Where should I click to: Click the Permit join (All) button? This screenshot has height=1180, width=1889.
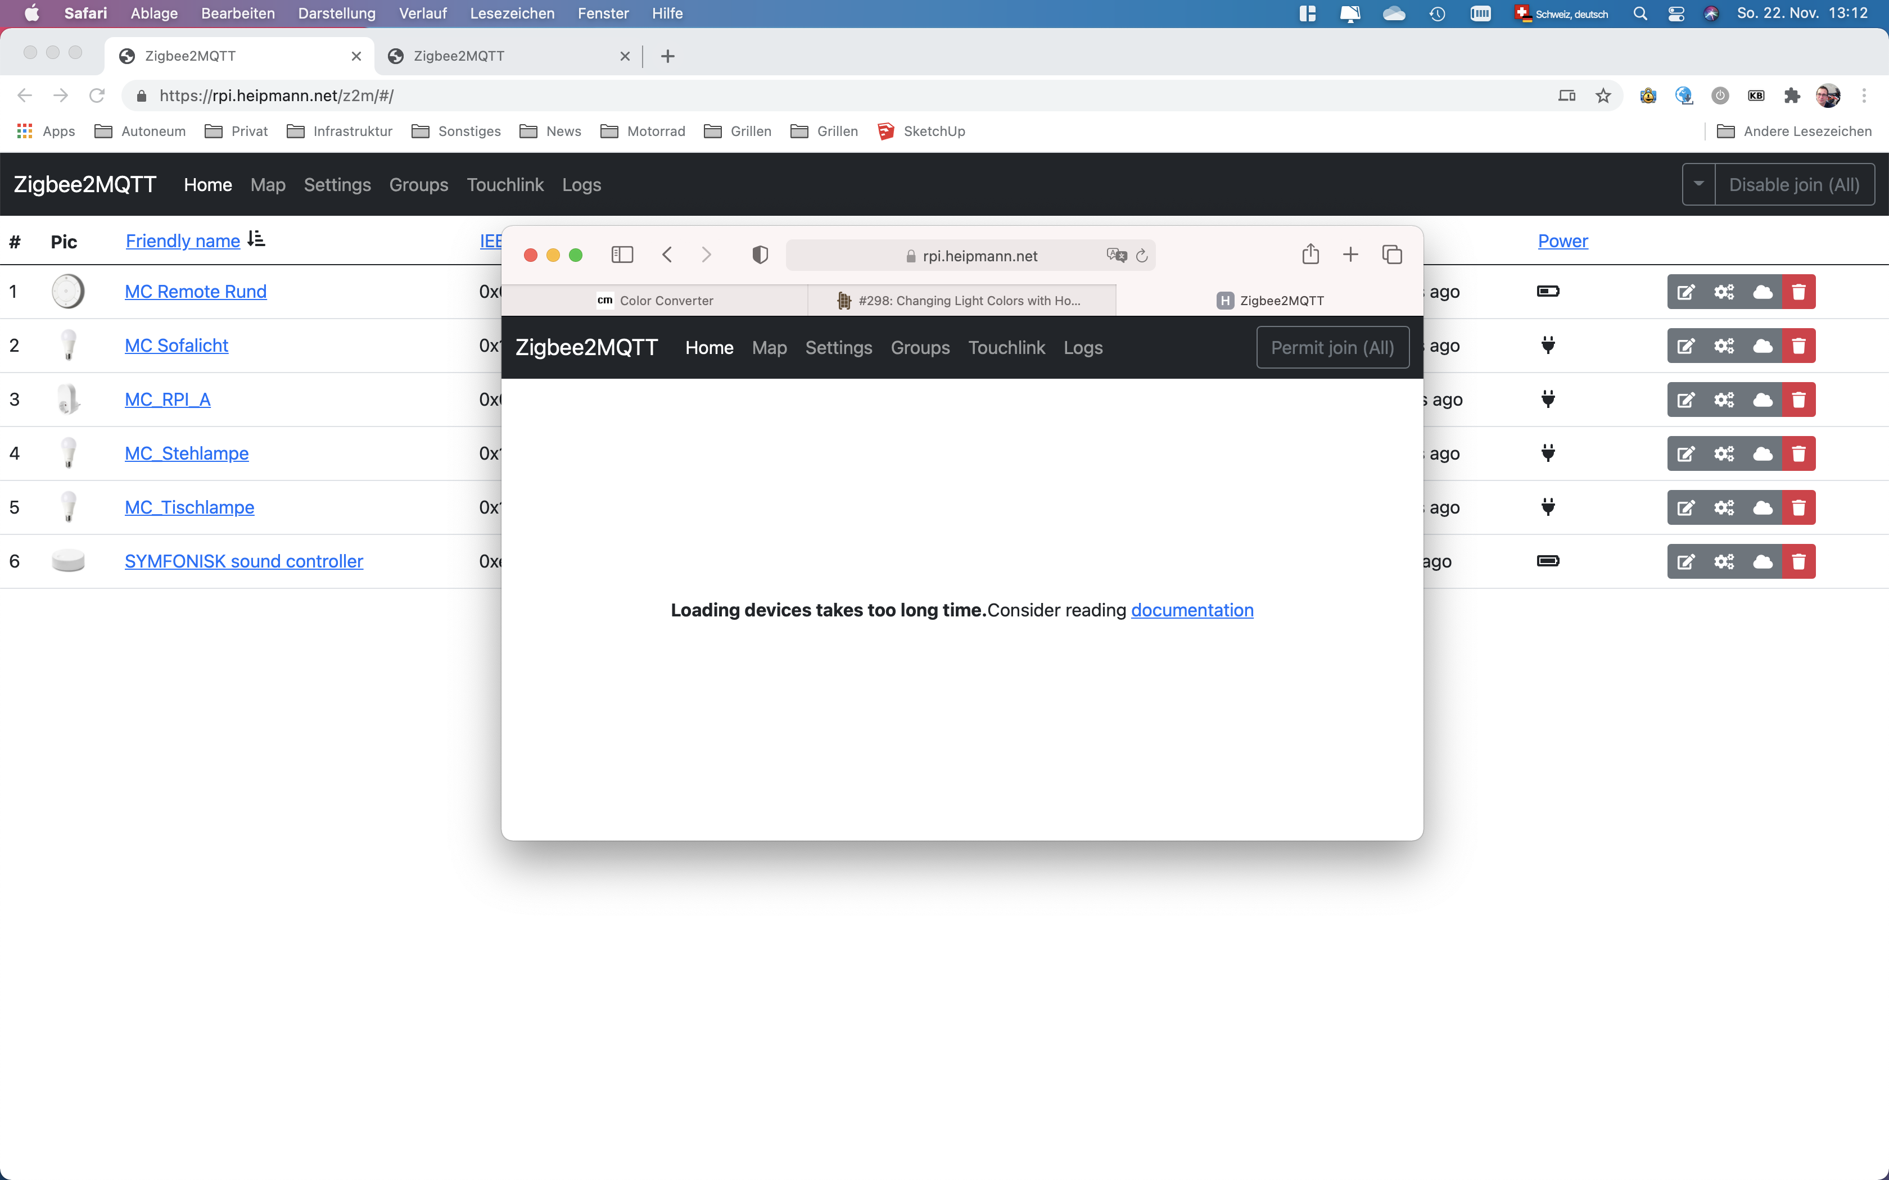click(1332, 347)
